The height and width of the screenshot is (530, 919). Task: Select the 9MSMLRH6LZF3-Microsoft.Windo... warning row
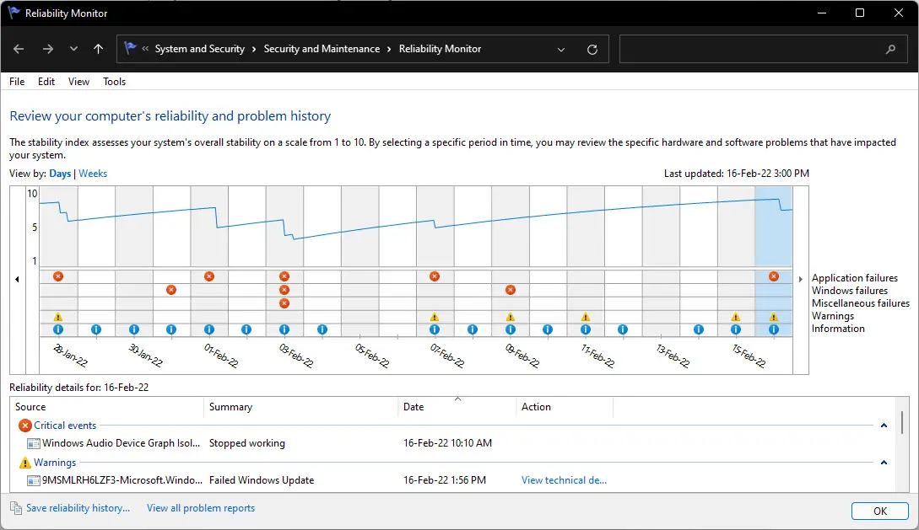452,479
